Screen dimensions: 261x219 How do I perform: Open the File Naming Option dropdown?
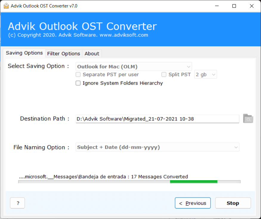(x=157, y=147)
